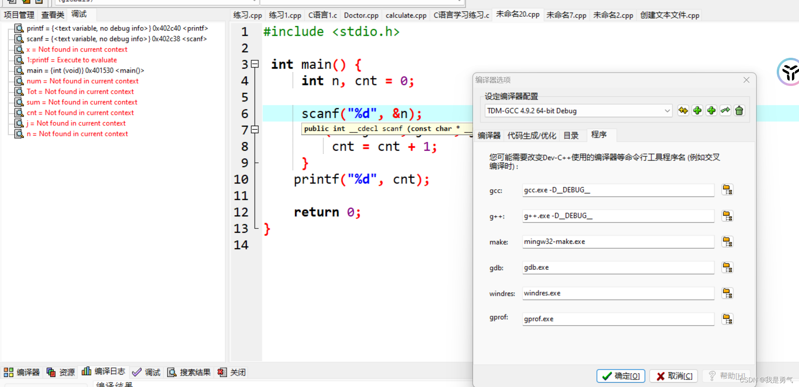The height and width of the screenshot is (387, 799).
Task: Add a blank compiler set with first plus icon
Action: pyautogui.click(x=697, y=111)
